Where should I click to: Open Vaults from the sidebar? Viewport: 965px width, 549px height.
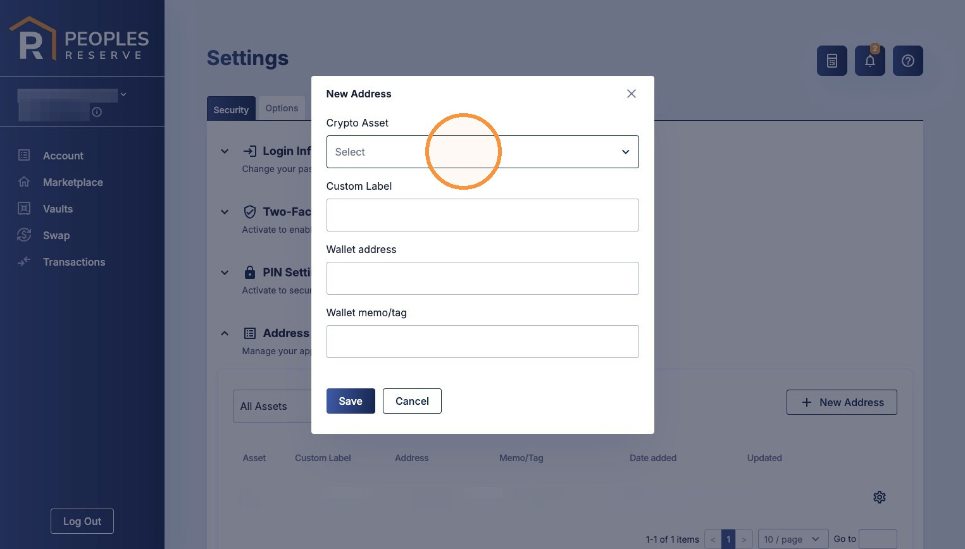58,209
